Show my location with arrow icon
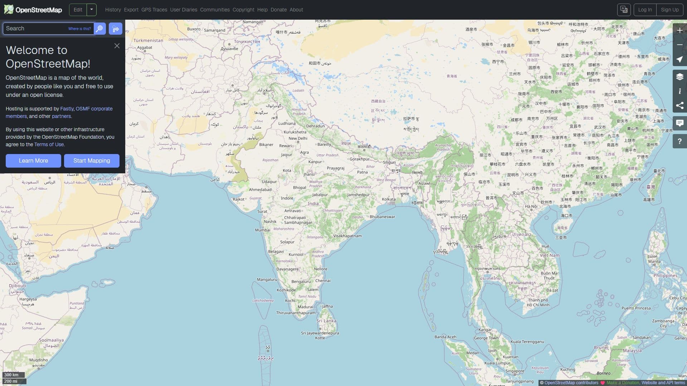Image resolution: width=687 pixels, height=386 pixels. pyautogui.click(x=679, y=59)
